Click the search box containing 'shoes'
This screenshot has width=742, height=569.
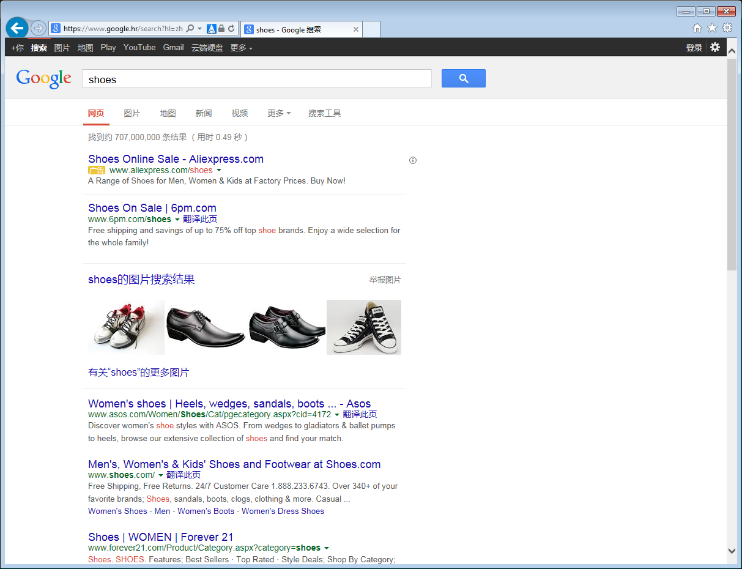(257, 79)
